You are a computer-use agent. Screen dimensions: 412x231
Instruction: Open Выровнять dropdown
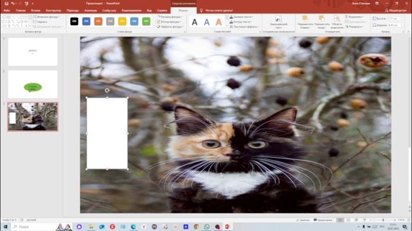click(x=354, y=17)
